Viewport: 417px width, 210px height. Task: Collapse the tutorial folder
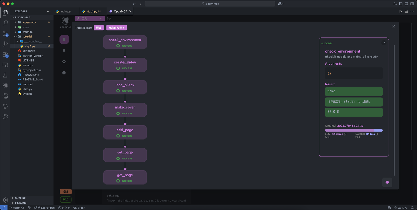[x=32, y=37]
